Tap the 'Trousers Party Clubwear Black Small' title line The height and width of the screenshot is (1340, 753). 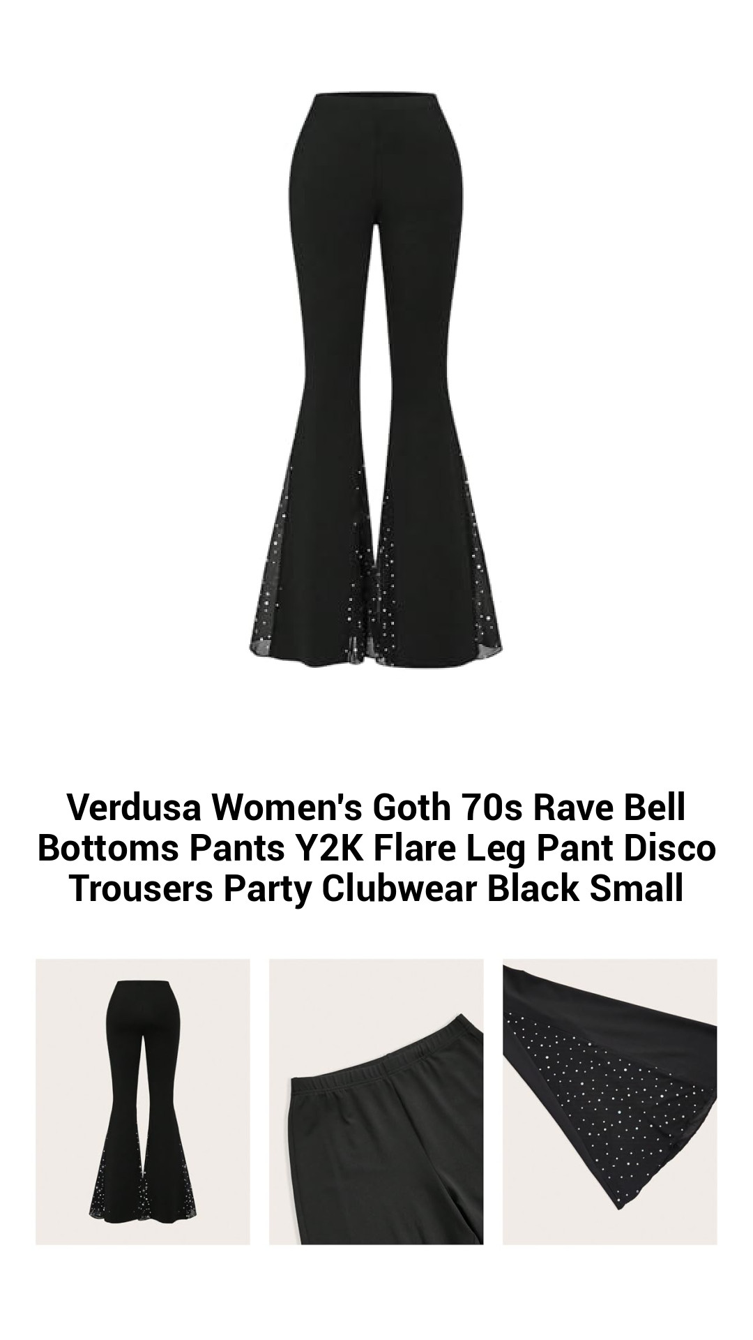tap(376, 888)
